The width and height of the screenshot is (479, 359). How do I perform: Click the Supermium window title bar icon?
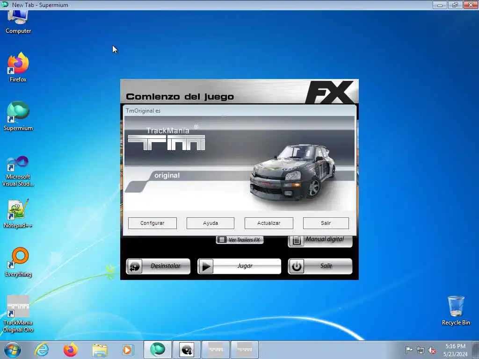5,5
